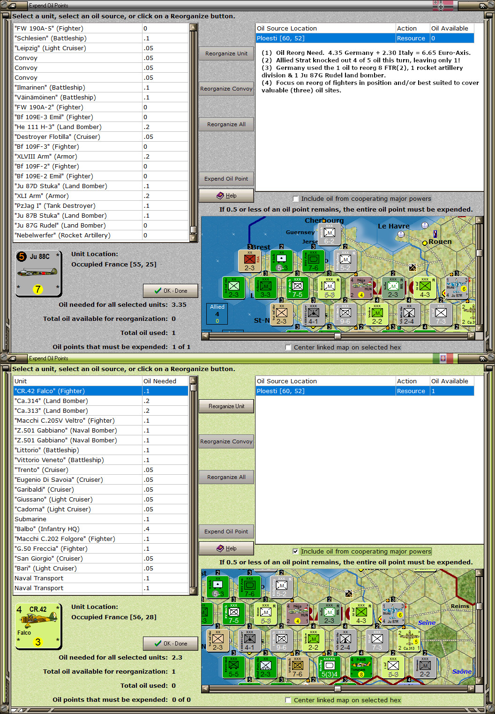Select the Venice 2-2 counter in top map

[377, 314]
